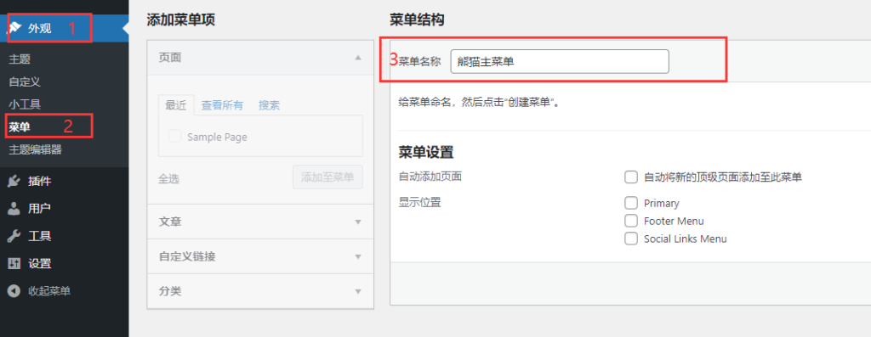Click the 添加至菜单 button

pos(327,177)
